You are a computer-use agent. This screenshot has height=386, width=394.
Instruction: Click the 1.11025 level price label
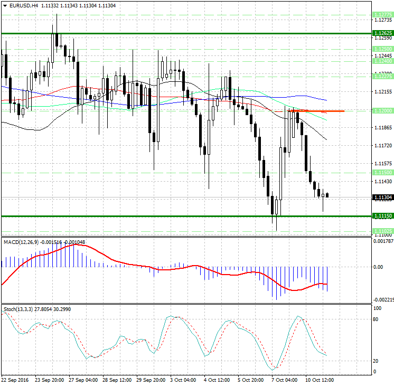(x=382, y=231)
